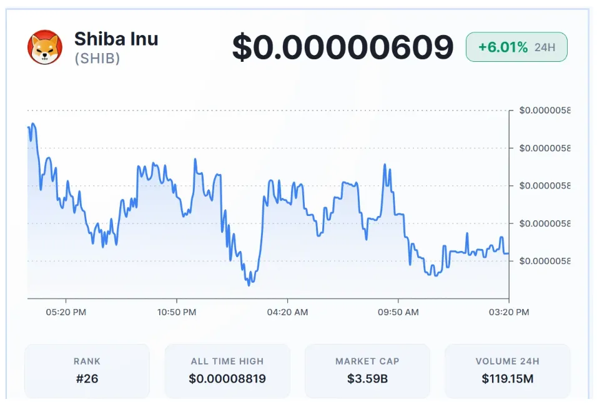Click the Shiba Inu coin logo
Viewport: 602px width, 407px height.
coord(45,47)
